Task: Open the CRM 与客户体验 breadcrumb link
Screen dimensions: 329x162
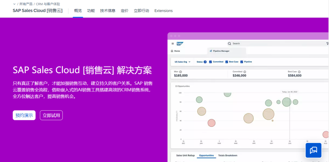Action: (48, 4)
